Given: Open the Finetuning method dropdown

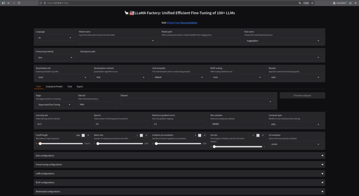Looking at the screenshot, I should coord(56,57).
